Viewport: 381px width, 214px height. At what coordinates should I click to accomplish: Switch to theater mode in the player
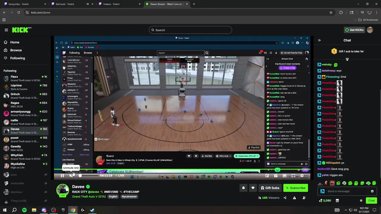285,176
